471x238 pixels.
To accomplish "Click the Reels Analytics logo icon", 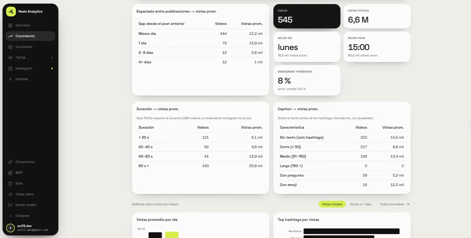I will pos(11,12).
